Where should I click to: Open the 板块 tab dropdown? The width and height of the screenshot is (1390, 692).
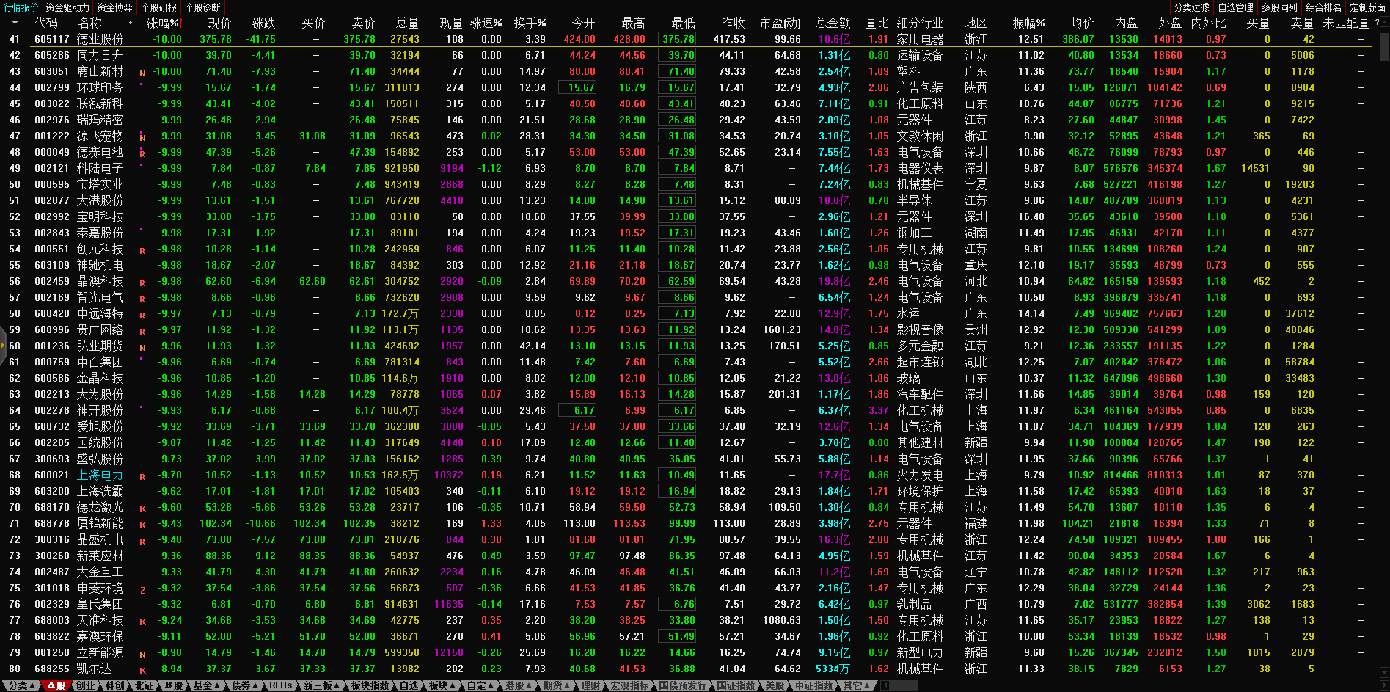coord(442,685)
